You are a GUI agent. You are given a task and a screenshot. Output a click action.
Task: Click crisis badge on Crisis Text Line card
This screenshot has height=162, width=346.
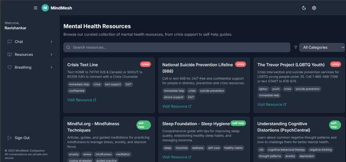coord(146,64)
